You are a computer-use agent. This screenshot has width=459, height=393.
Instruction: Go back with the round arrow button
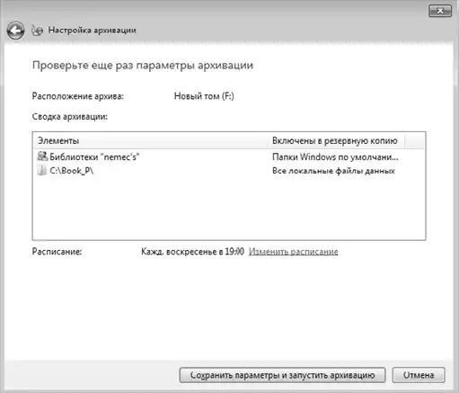tap(15, 31)
